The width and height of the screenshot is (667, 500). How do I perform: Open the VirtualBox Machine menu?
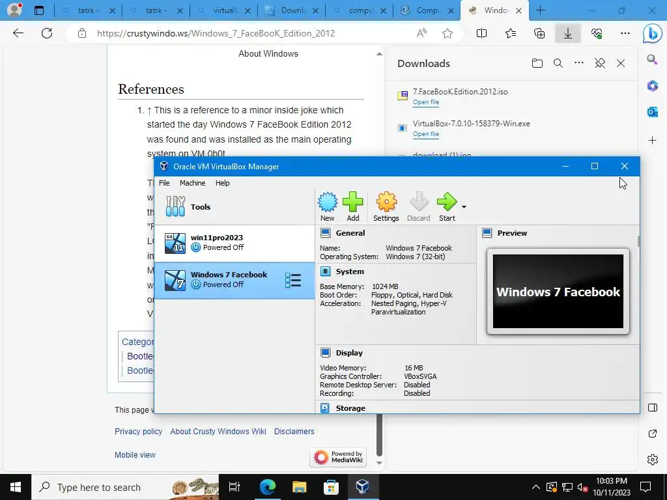[x=192, y=183]
